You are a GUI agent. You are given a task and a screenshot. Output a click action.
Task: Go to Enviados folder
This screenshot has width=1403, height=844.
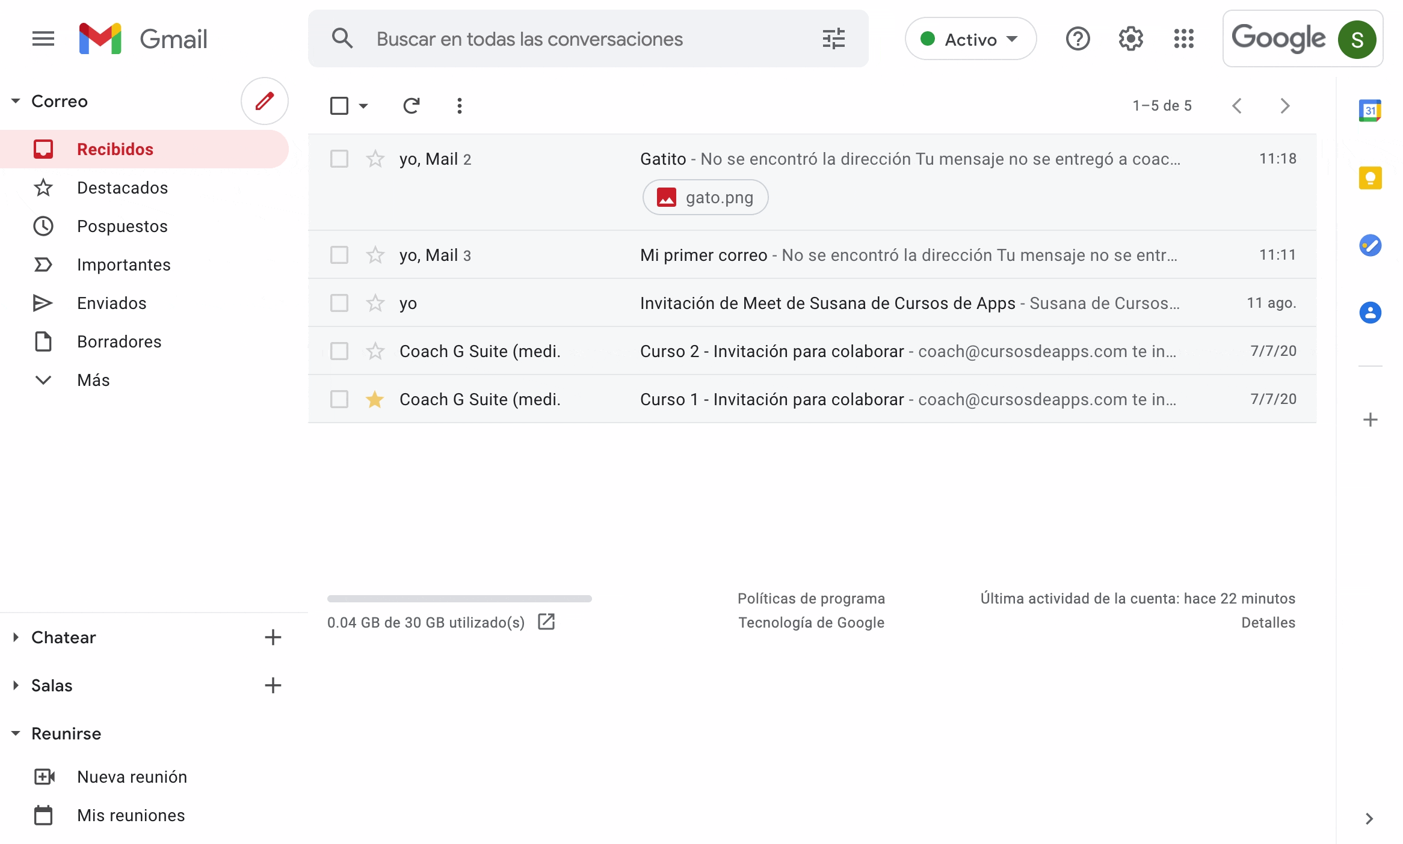[x=111, y=303]
